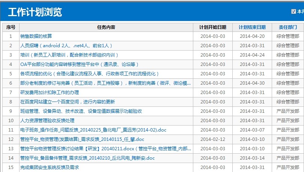
Task: Sort by 责任部门 column header
Action: click(x=288, y=27)
